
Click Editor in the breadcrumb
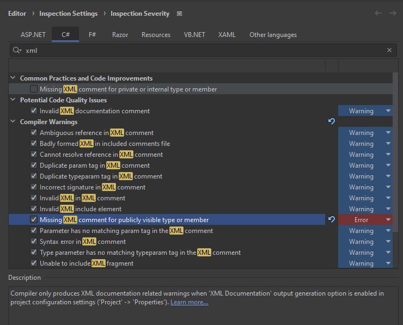[17, 14]
